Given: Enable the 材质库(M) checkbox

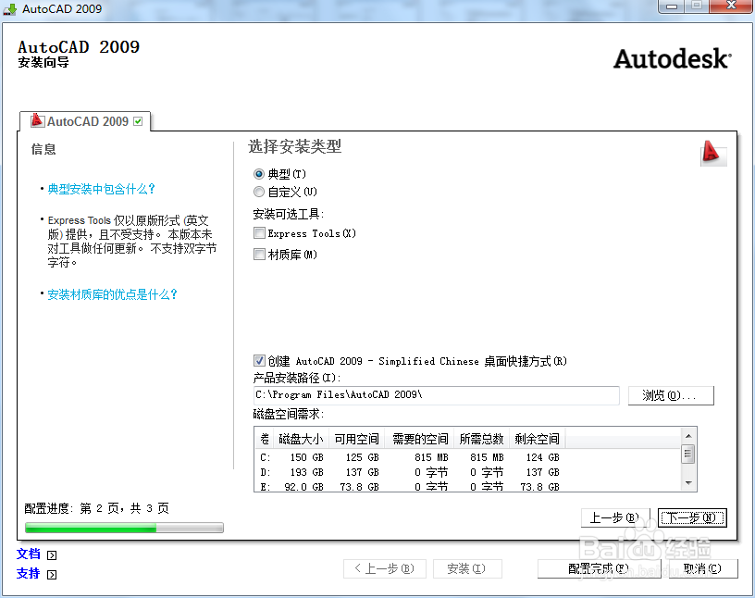Looking at the screenshot, I should (259, 254).
